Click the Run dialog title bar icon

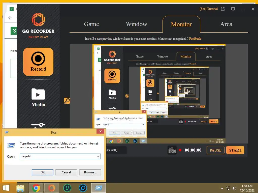7,132
